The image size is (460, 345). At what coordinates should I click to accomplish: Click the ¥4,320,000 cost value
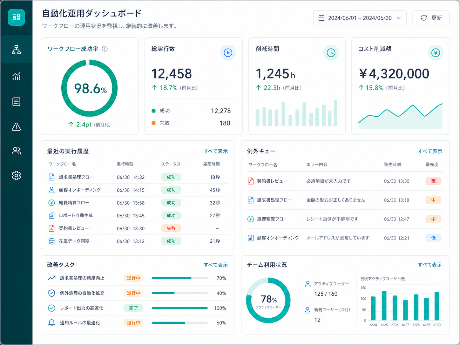394,74
